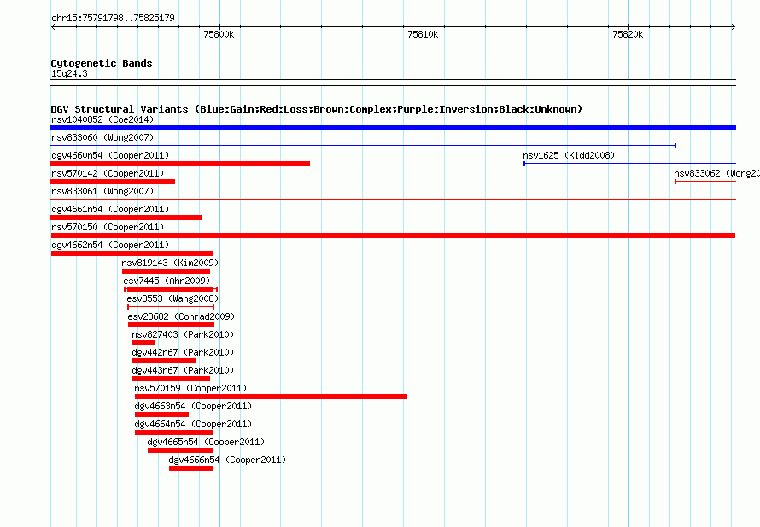Screen dimensions: 760x527
Task: Open dgv4661n54 (Cooper2011) label
Action: (110, 209)
